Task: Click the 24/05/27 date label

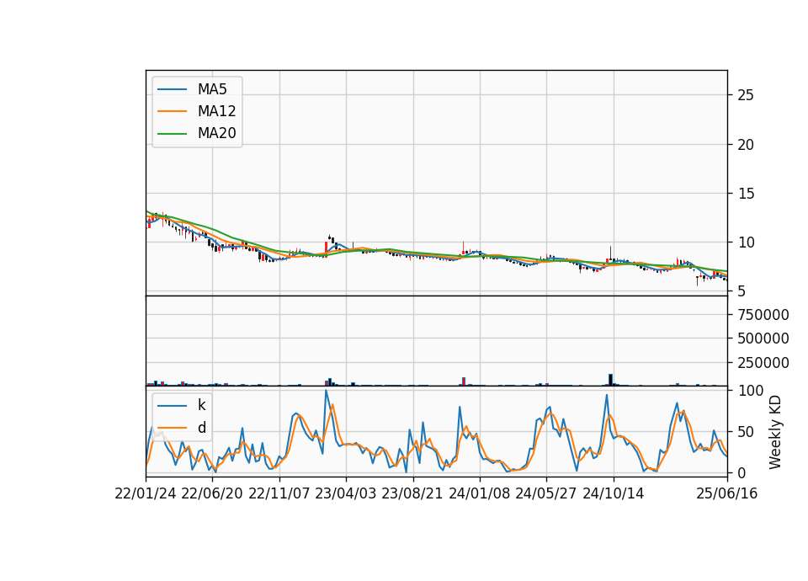Action: click(545, 493)
